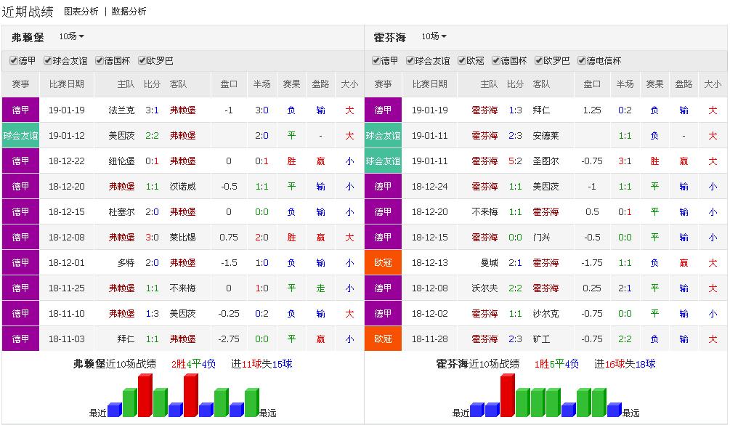
Task: Select the 球会友谊 badge in the 安德莱 row
Action: (x=383, y=135)
